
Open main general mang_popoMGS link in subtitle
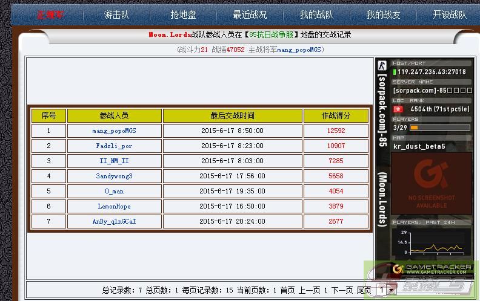pos(299,50)
